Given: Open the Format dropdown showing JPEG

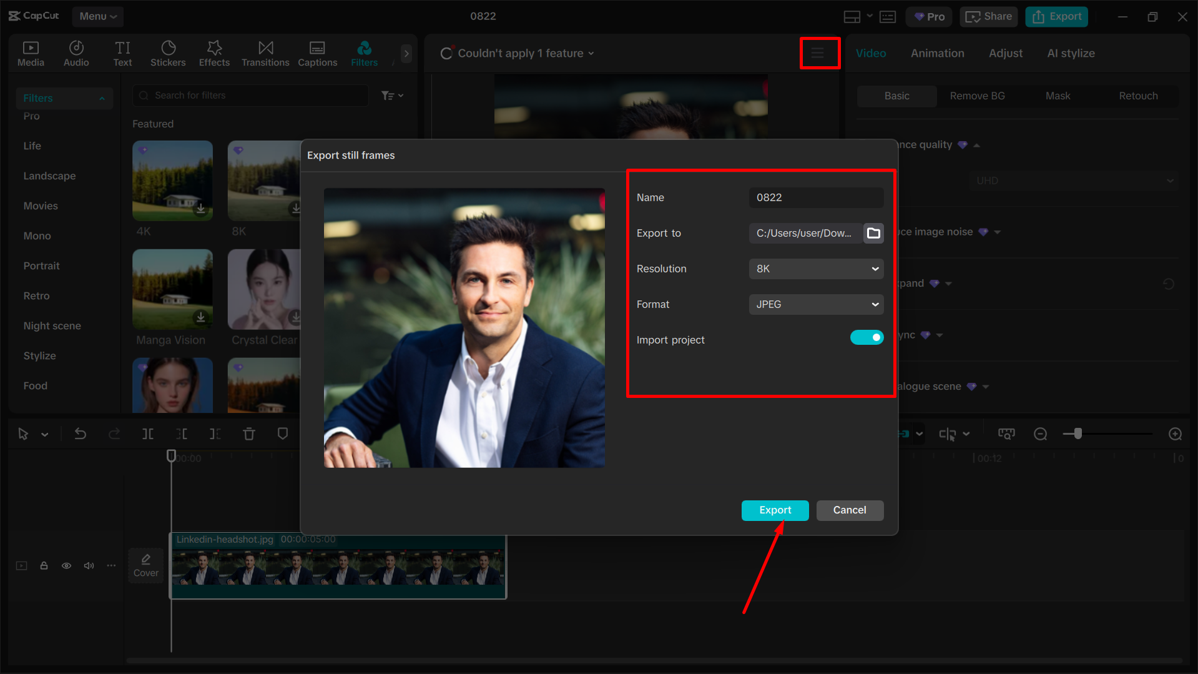Looking at the screenshot, I should pyautogui.click(x=815, y=304).
